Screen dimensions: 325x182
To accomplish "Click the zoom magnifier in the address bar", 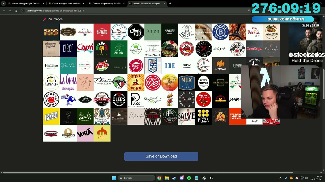I will pyautogui.click(x=249, y=11).
